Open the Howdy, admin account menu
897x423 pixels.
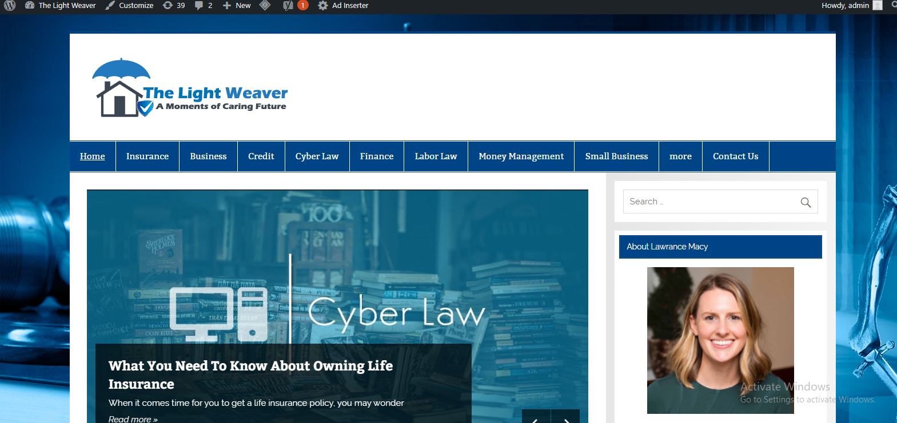click(852, 6)
